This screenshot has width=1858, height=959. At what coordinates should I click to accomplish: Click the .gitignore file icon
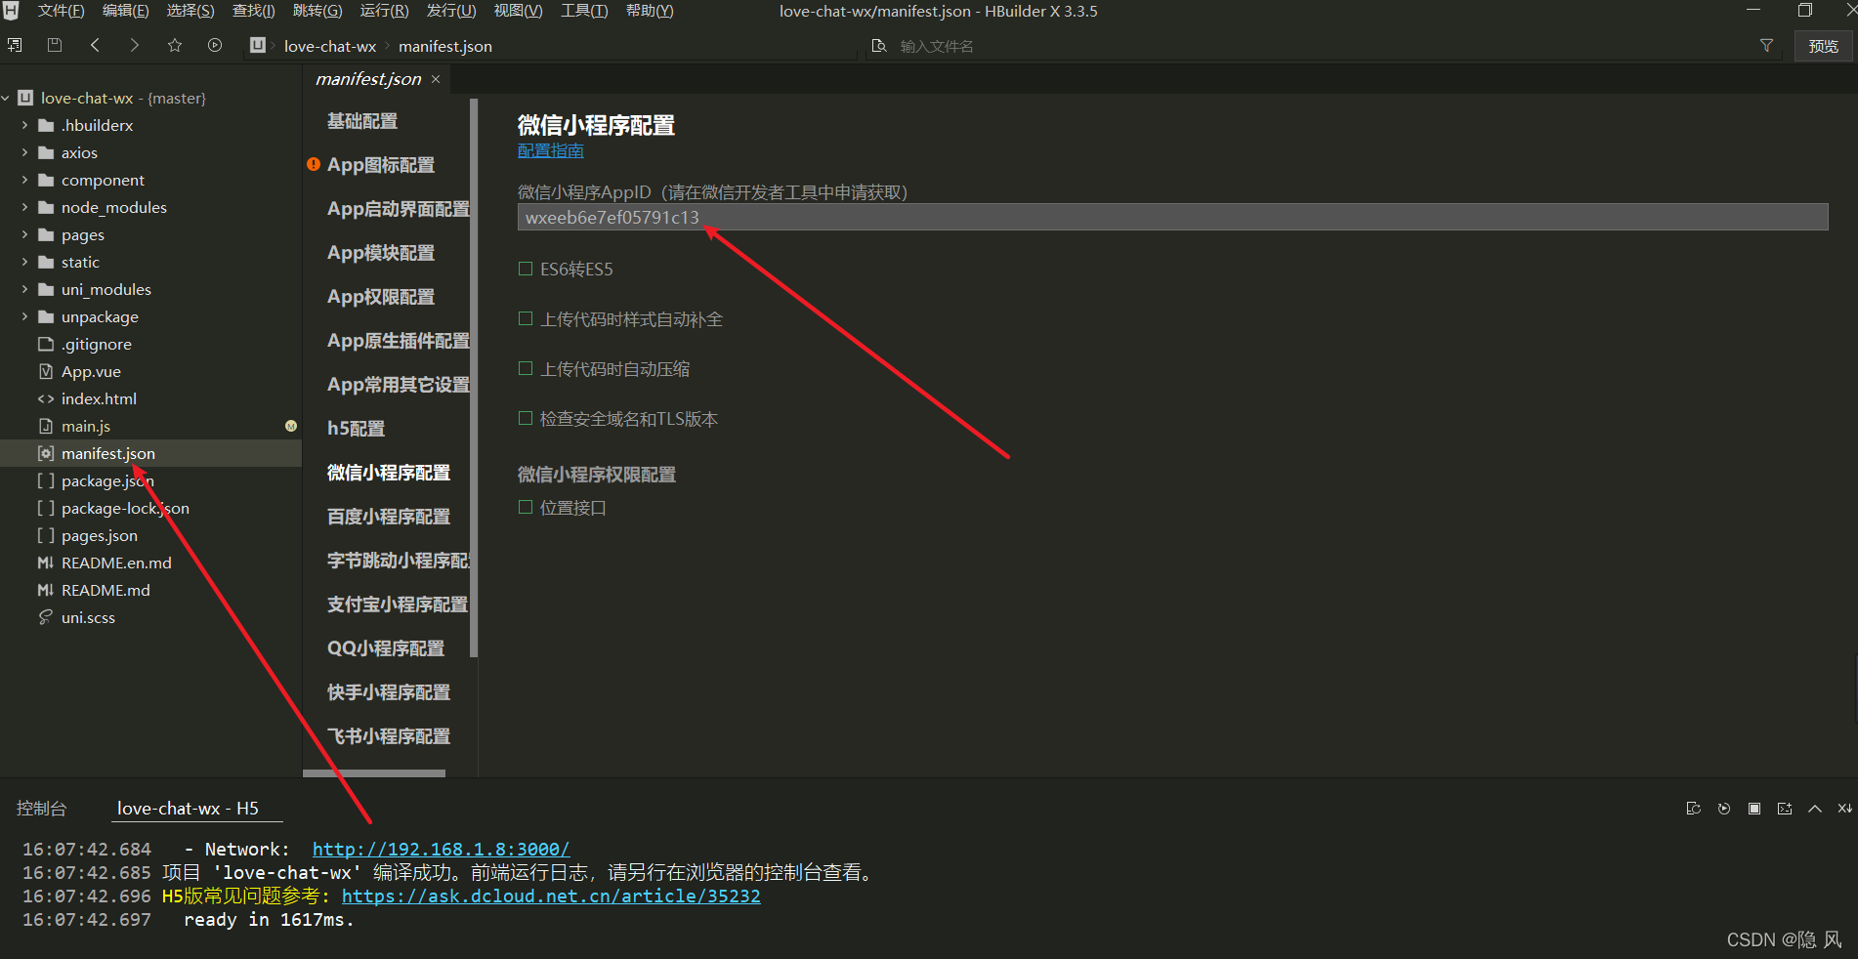tap(45, 344)
